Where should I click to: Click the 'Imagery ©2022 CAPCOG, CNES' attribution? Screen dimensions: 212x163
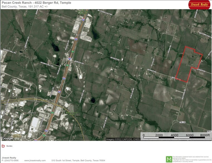(x=123, y=139)
